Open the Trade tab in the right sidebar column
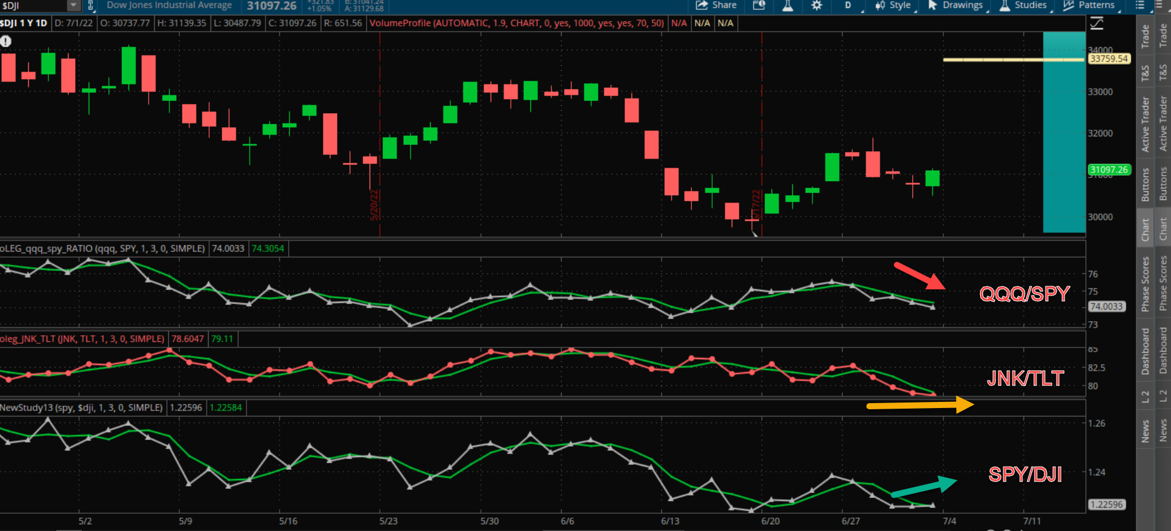Viewport: 1171px width, 531px height. [x=1163, y=36]
